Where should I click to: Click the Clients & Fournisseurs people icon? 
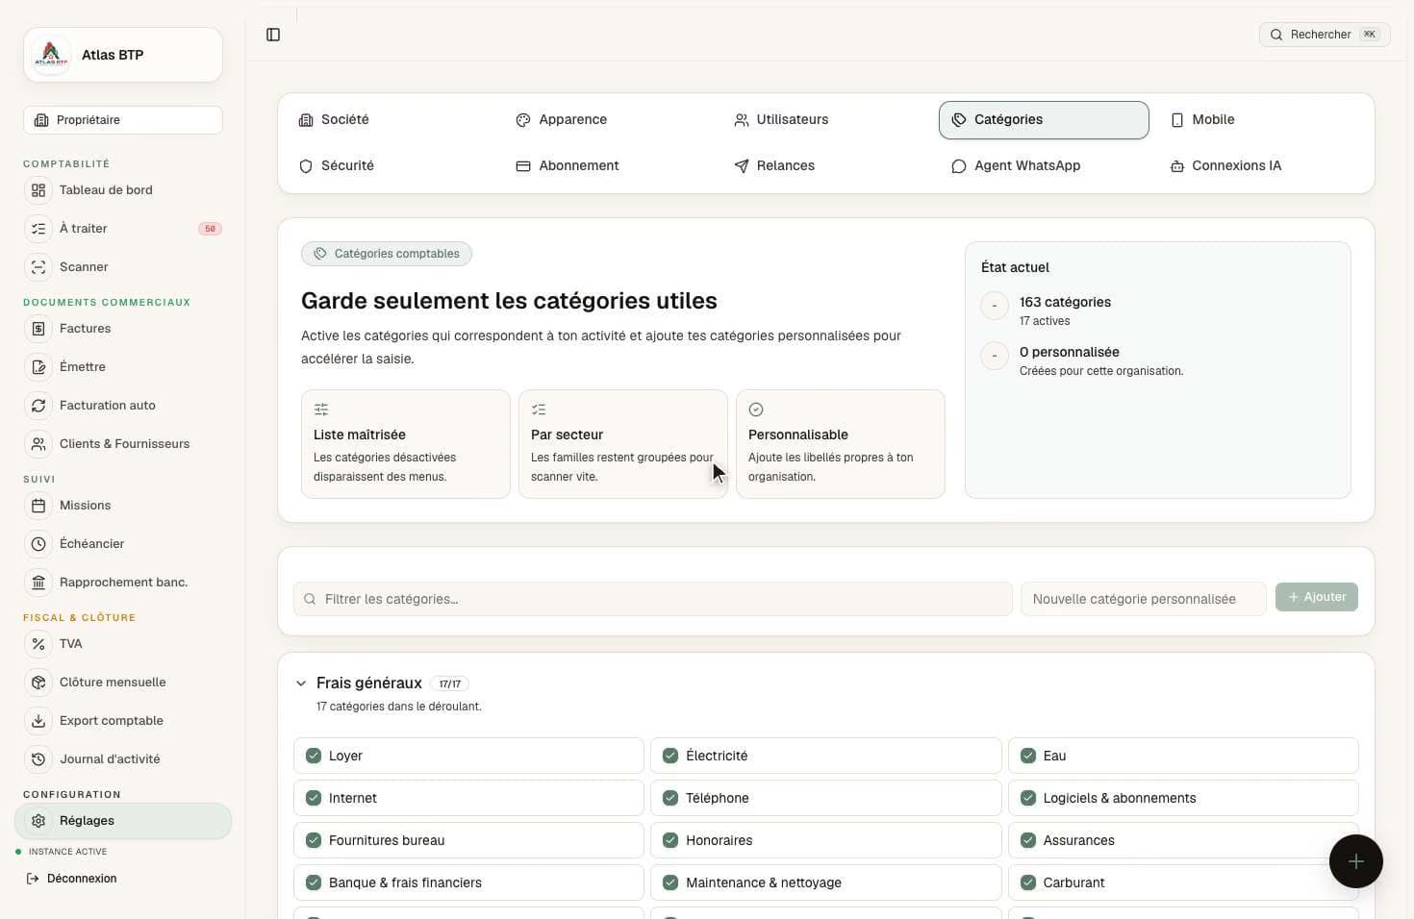(38, 444)
